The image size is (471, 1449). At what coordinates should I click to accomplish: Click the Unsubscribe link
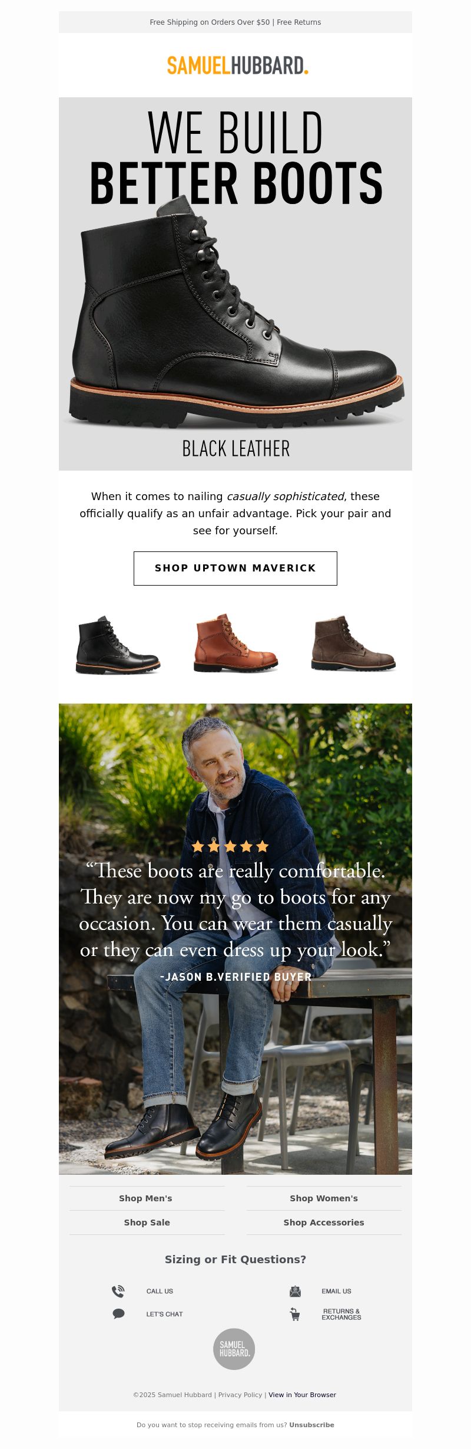tap(311, 1425)
